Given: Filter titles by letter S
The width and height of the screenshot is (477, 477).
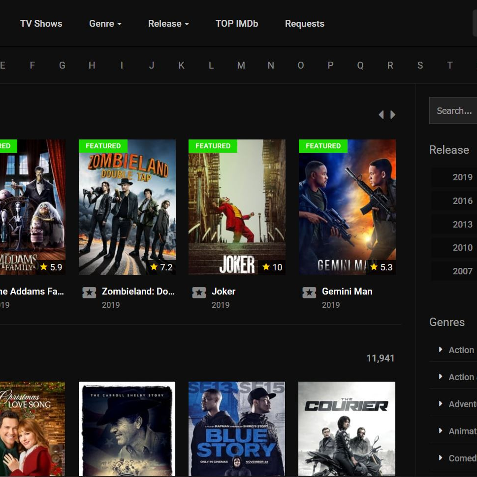Looking at the screenshot, I should pos(420,65).
